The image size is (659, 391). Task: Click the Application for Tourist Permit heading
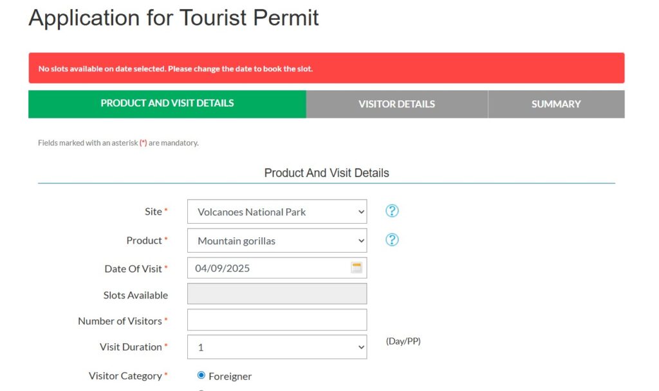point(172,18)
